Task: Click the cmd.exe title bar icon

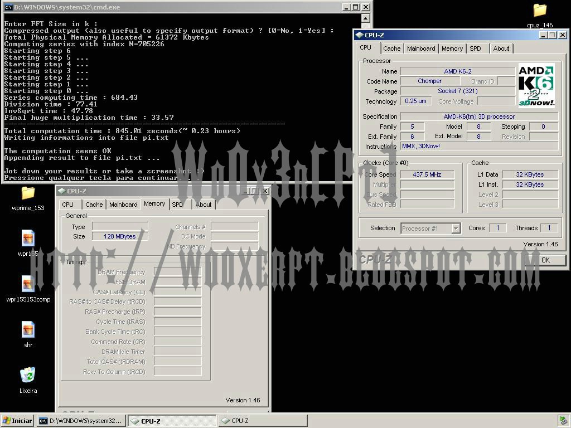Action: tap(8, 7)
